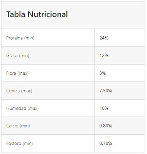The image size is (147, 154).
Task: Click the word Fósforo in last row
Action: 14,143
